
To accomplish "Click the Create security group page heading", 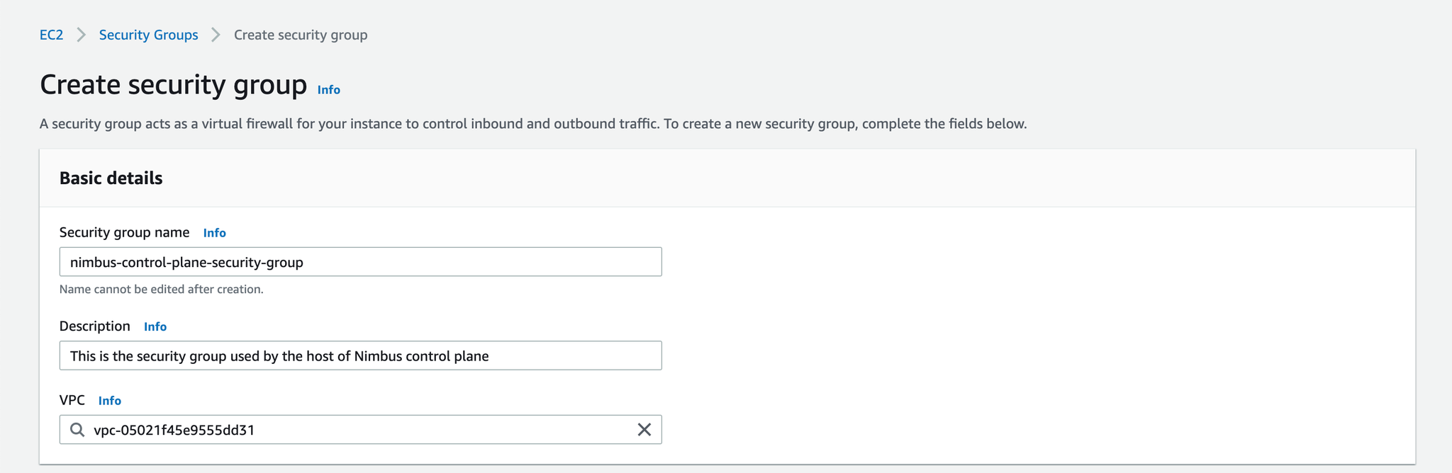I will click(173, 85).
